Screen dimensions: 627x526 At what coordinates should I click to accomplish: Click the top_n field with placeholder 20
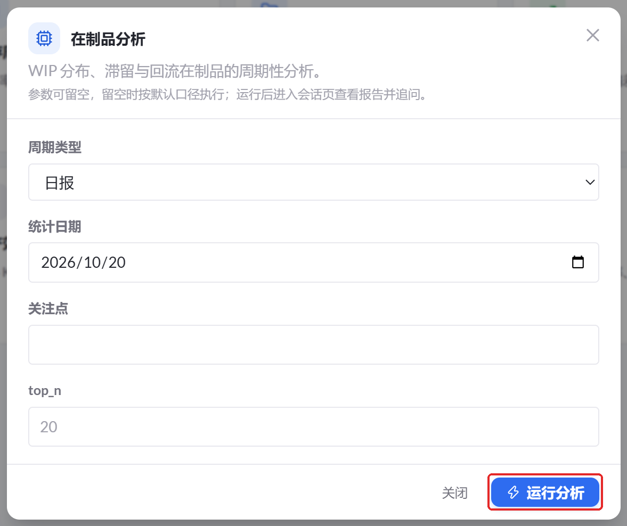(313, 427)
